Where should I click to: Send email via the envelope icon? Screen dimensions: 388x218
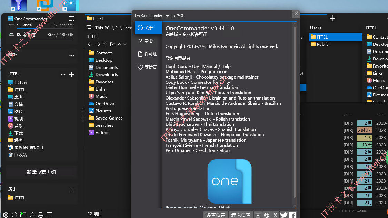[258, 215]
